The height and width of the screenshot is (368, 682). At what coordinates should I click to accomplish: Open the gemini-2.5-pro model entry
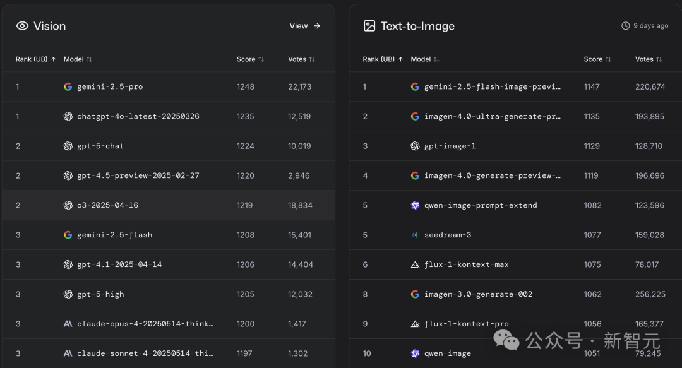coord(110,86)
